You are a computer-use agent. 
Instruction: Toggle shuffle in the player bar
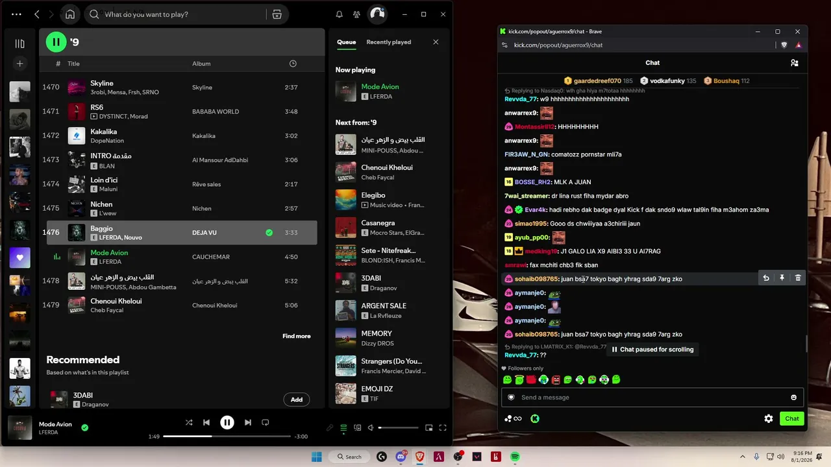click(189, 422)
